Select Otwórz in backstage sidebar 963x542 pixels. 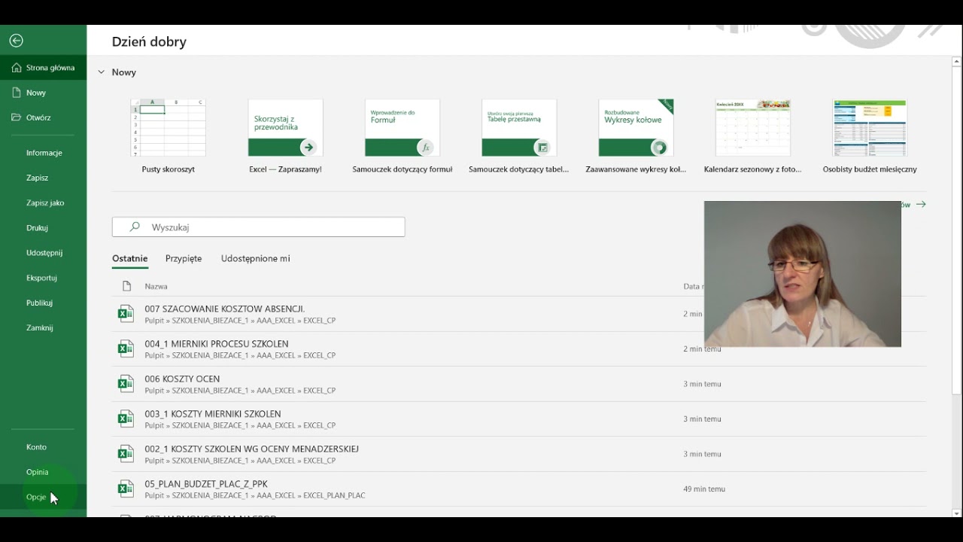point(44,117)
